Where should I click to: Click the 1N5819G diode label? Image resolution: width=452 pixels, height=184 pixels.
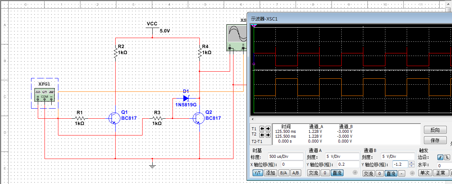click(x=186, y=105)
